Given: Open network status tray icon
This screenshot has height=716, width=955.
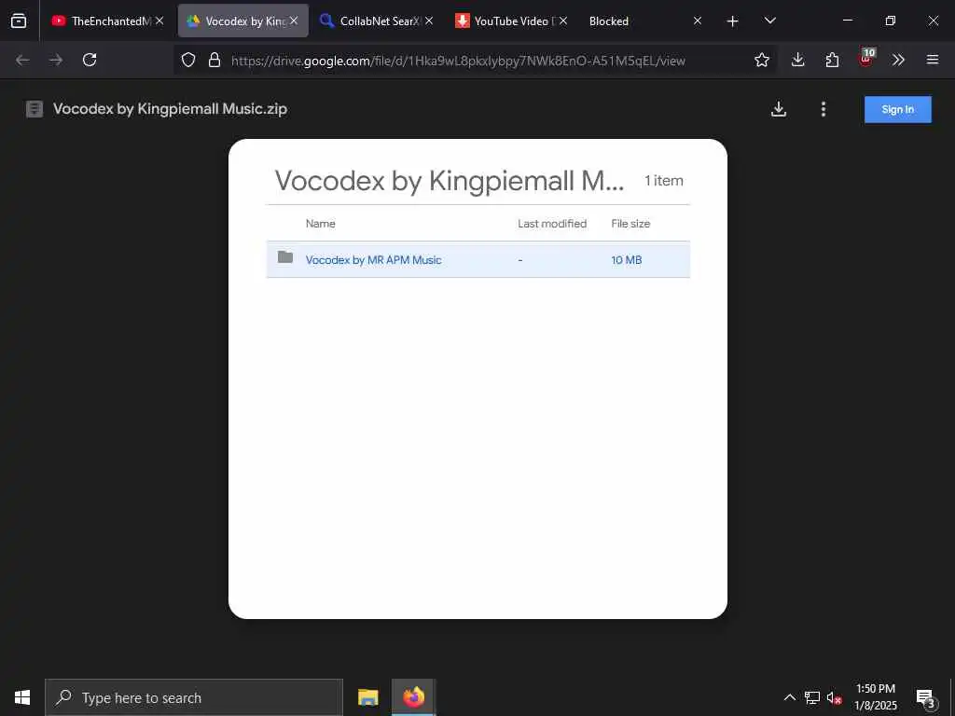Looking at the screenshot, I should click(812, 697).
